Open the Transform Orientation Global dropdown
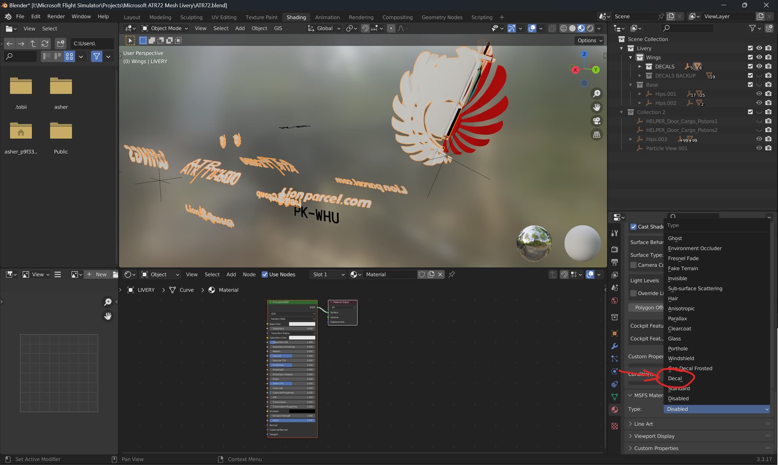The image size is (778, 465). point(323,28)
